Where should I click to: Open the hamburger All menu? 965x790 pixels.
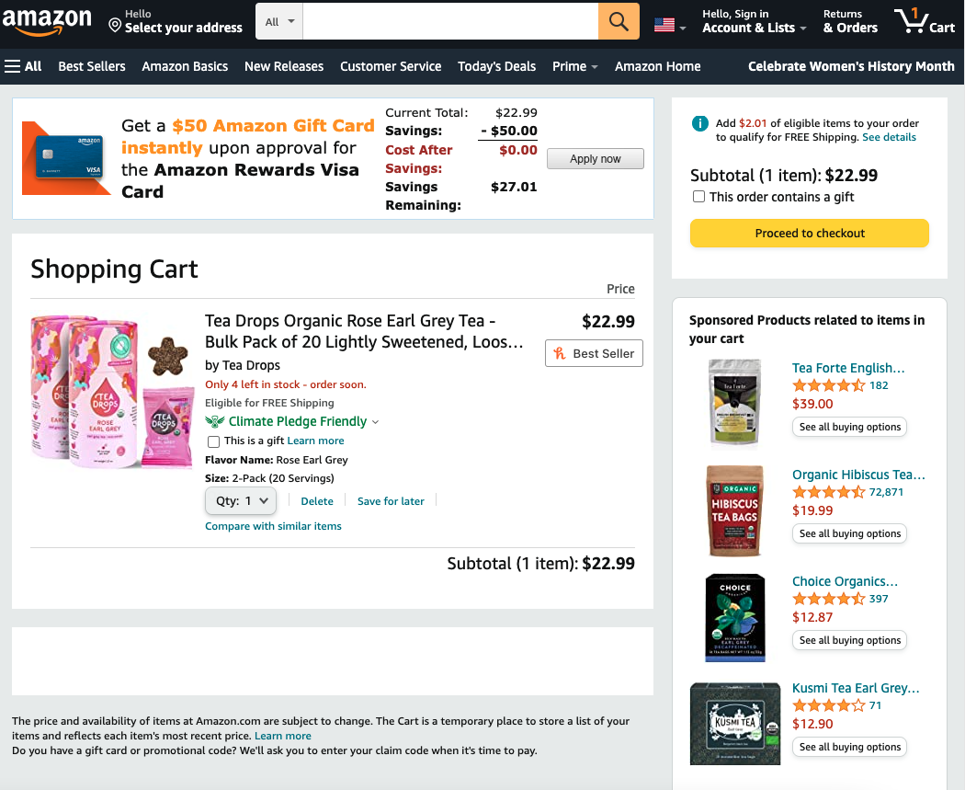[23, 66]
